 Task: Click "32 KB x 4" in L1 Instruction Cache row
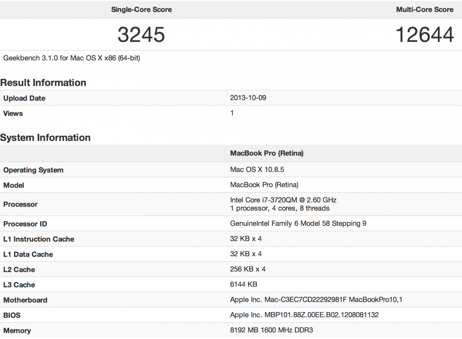(246, 239)
